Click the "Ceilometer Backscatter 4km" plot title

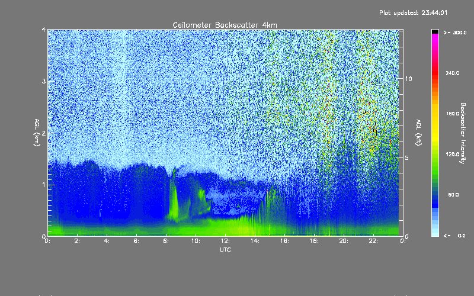point(225,25)
